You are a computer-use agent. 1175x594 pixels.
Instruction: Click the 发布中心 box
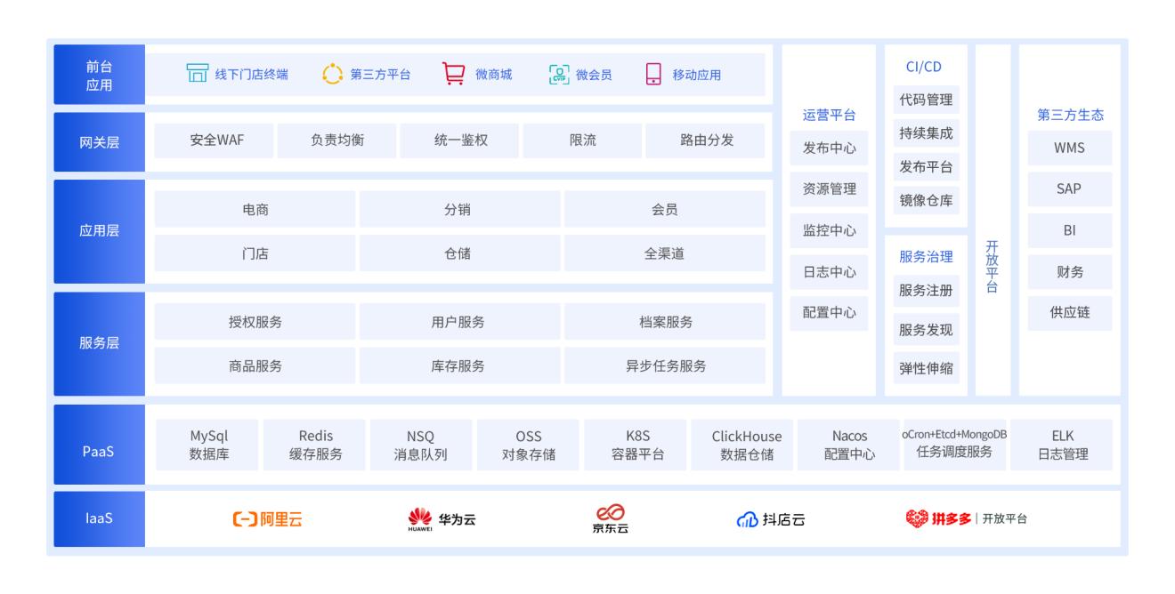click(829, 148)
